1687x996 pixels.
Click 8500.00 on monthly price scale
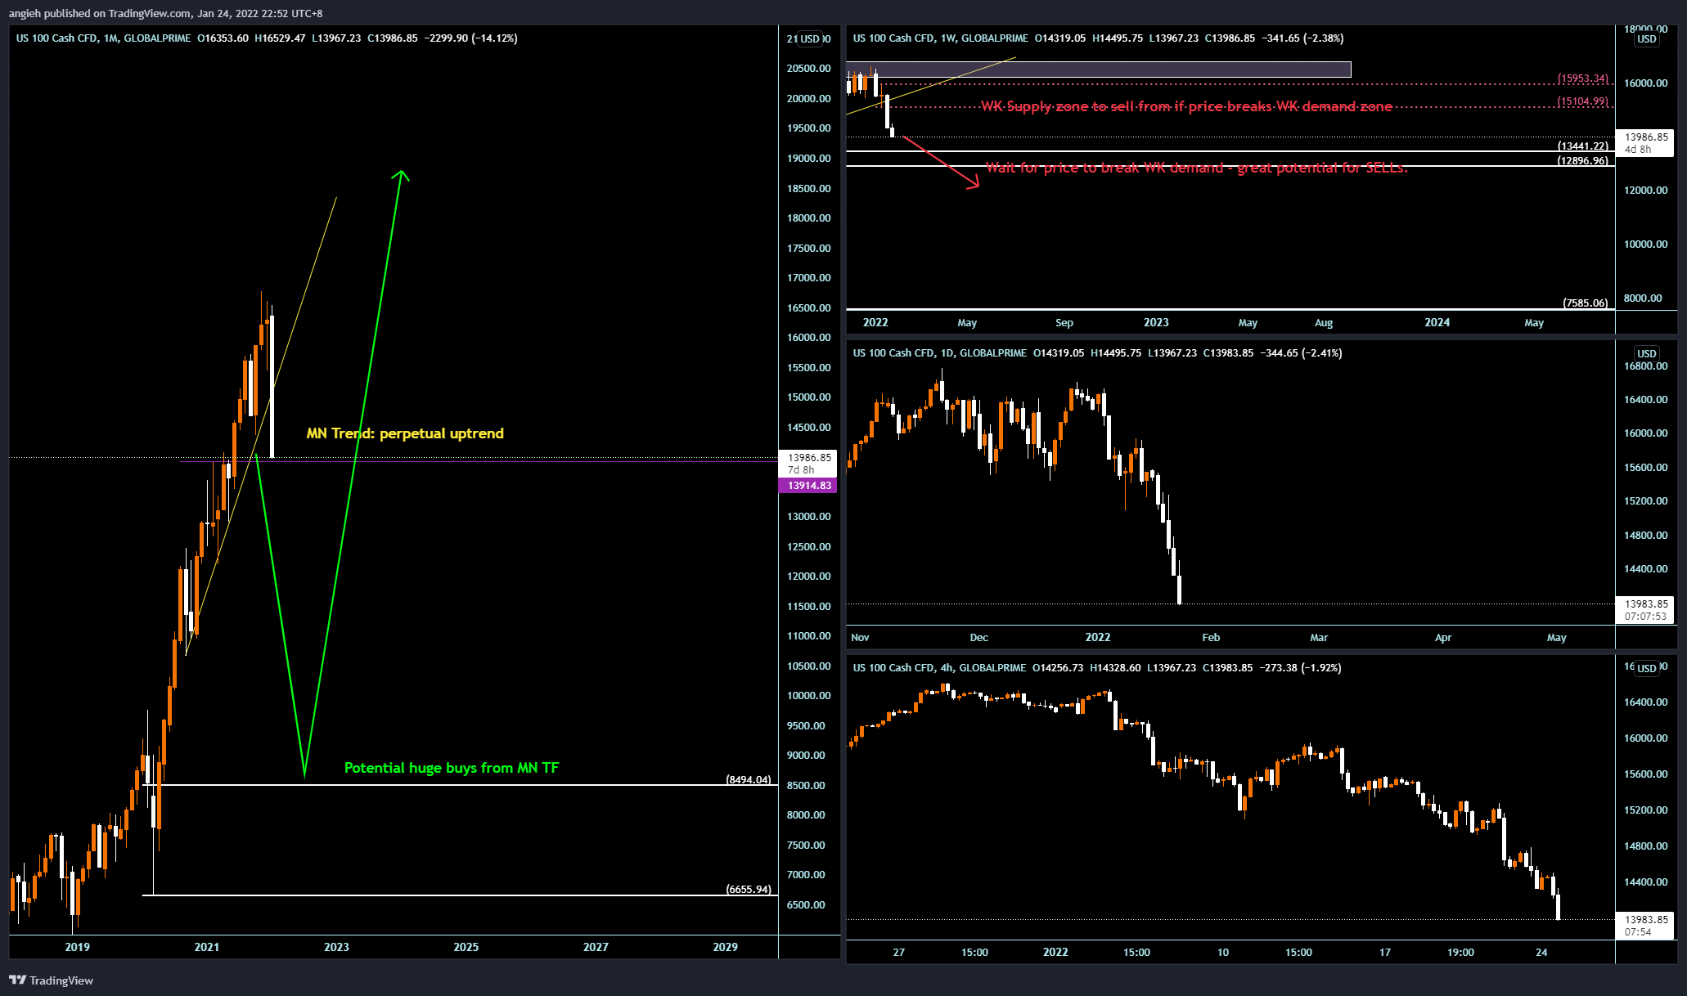pyautogui.click(x=807, y=785)
